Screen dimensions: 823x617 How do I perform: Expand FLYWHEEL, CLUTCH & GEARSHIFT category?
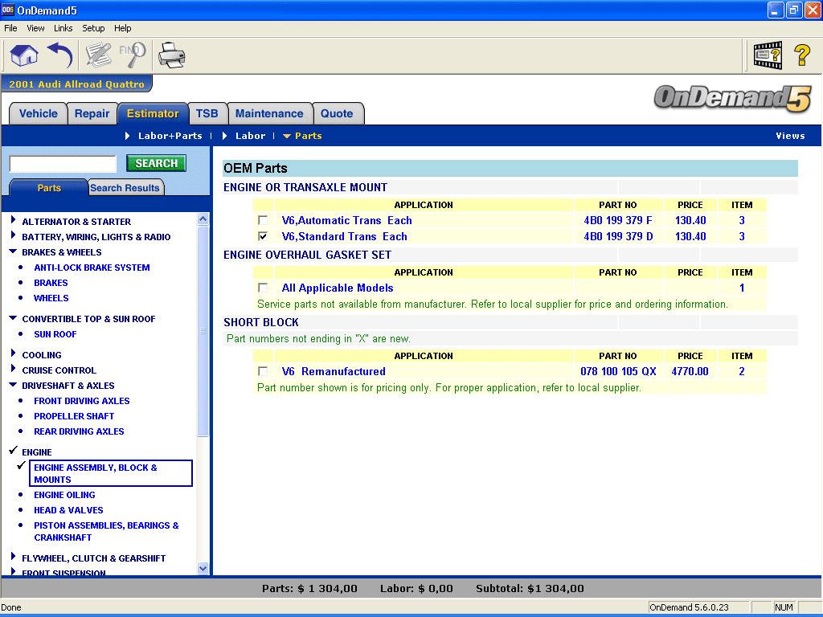(x=13, y=557)
